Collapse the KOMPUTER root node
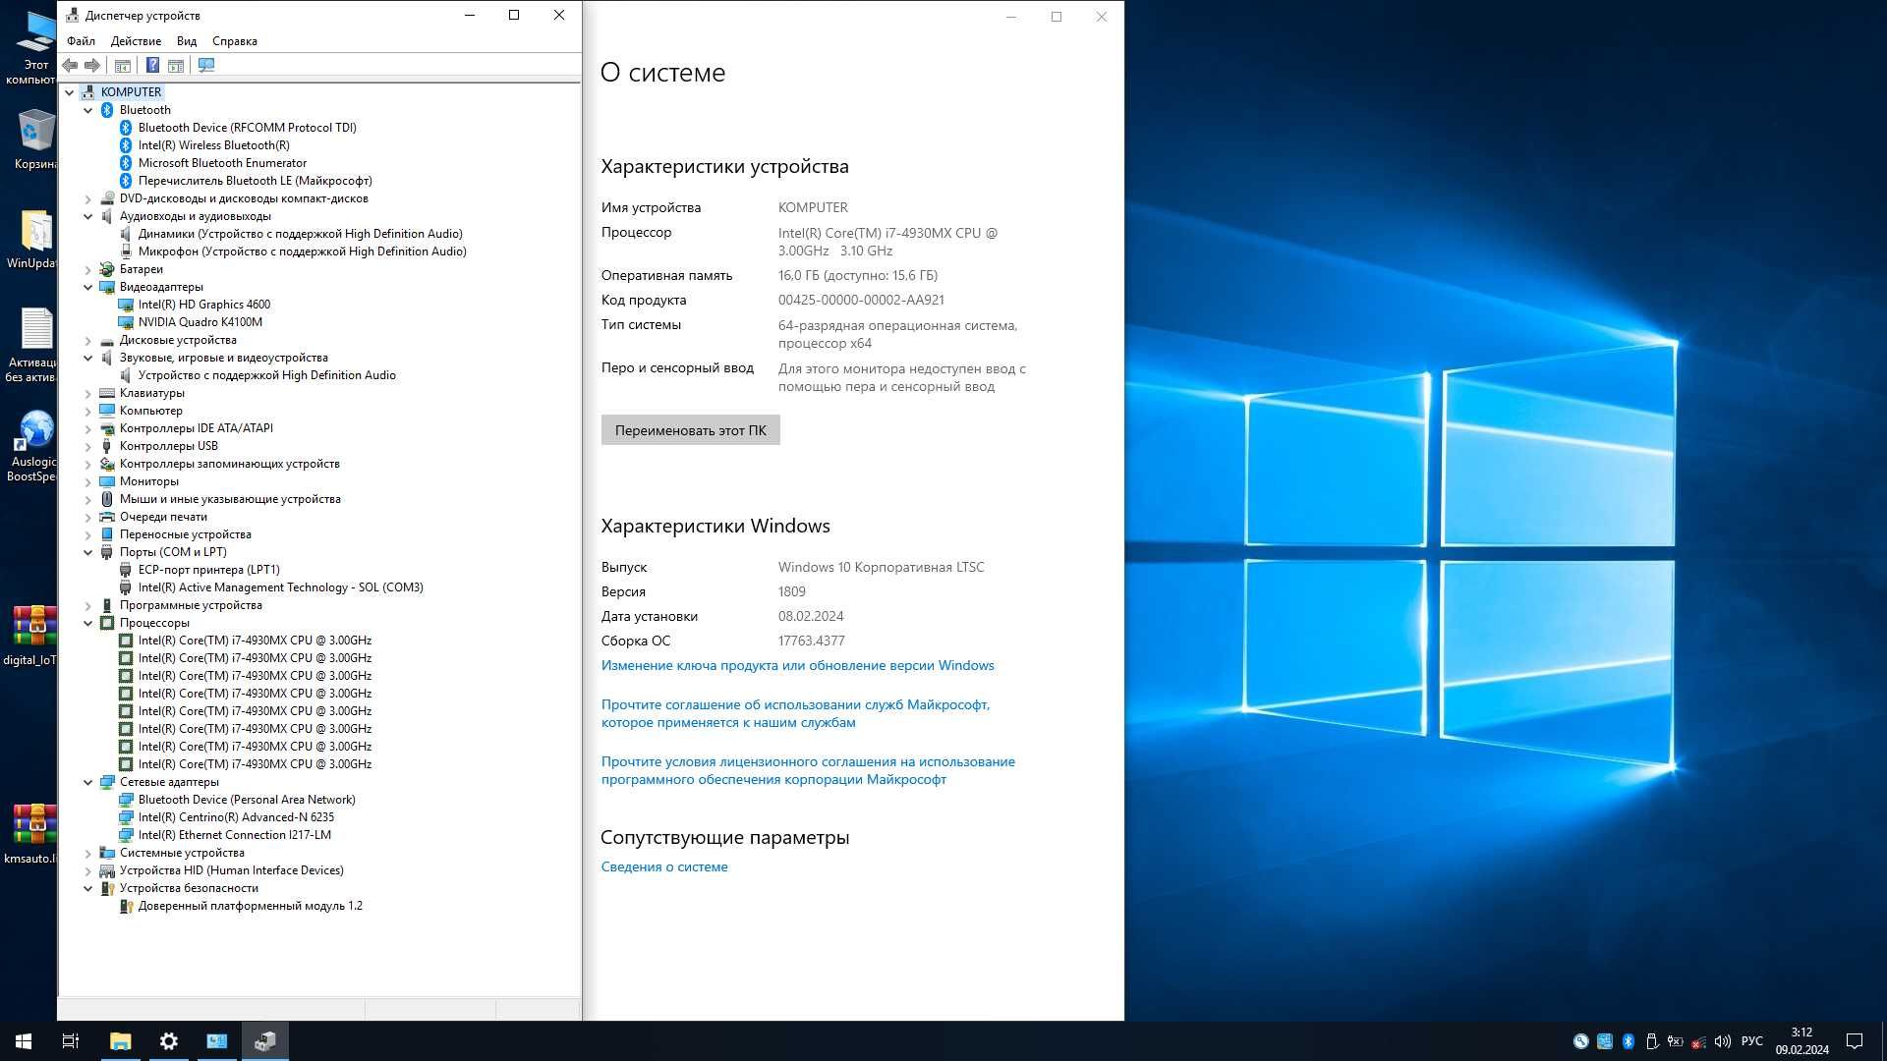The width and height of the screenshot is (1887, 1061). 70,92
